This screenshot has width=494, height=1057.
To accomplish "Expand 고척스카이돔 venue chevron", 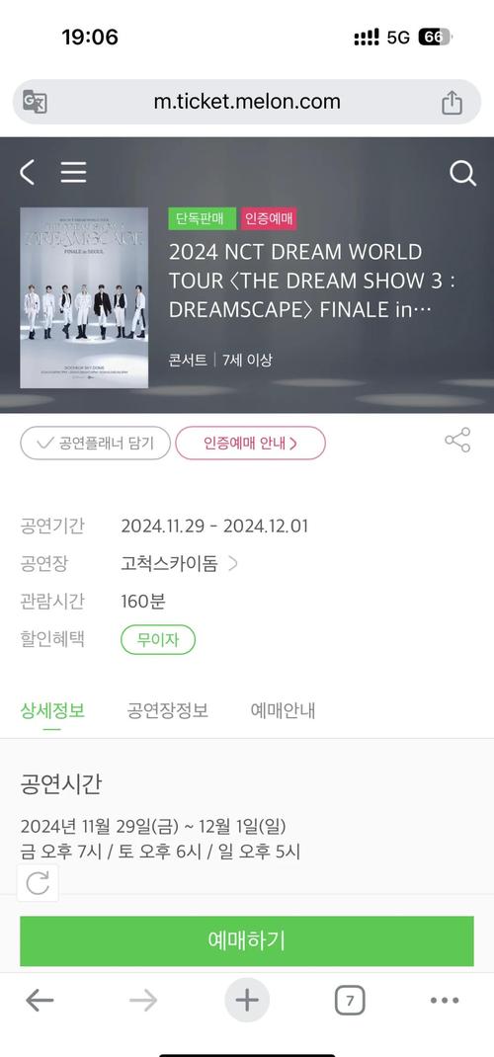I will [x=233, y=563].
